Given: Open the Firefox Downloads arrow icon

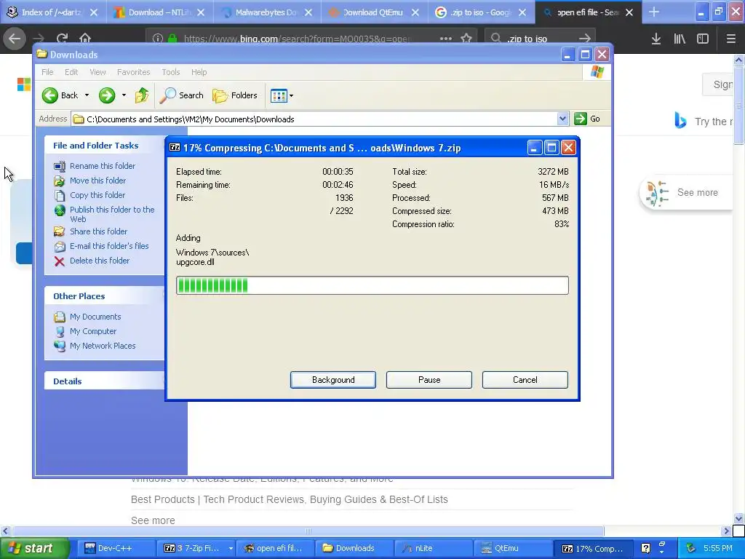Looking at the screenshot, I should pyautogui.click(x=656, y=39).
